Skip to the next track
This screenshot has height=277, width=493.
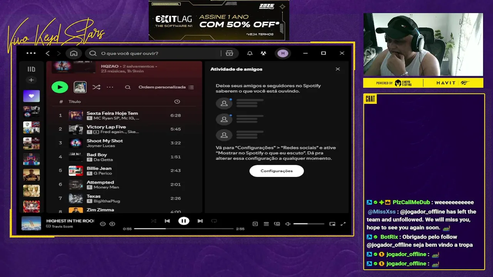click(200, 221)
